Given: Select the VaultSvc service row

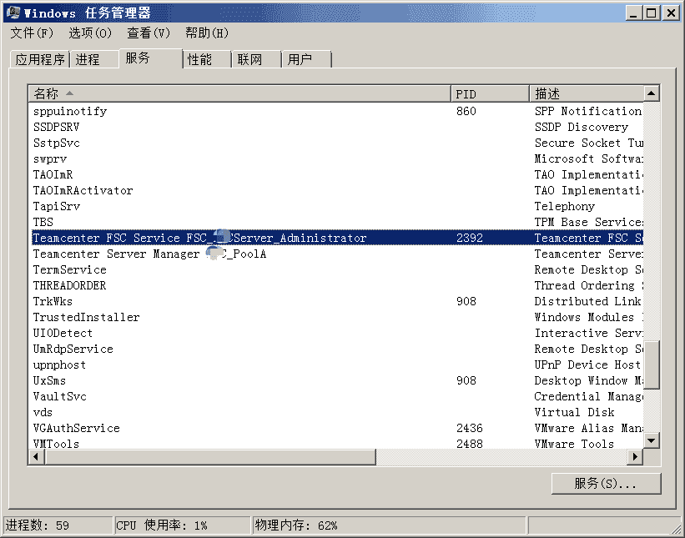Looking at the screenshot, I should point(336,396).
